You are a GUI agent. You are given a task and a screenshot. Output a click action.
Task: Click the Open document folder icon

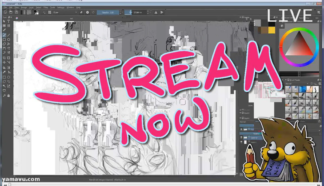click(11, 12)
